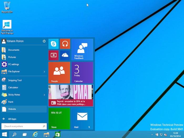The height and width of the screenshot is (138, 184).
Task: Open the People tile
Action: [x=59, y=73]
